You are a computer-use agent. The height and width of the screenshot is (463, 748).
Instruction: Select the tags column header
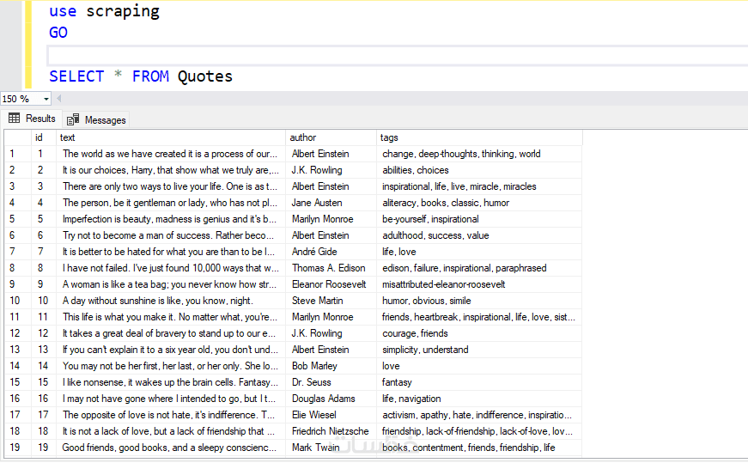479,137
